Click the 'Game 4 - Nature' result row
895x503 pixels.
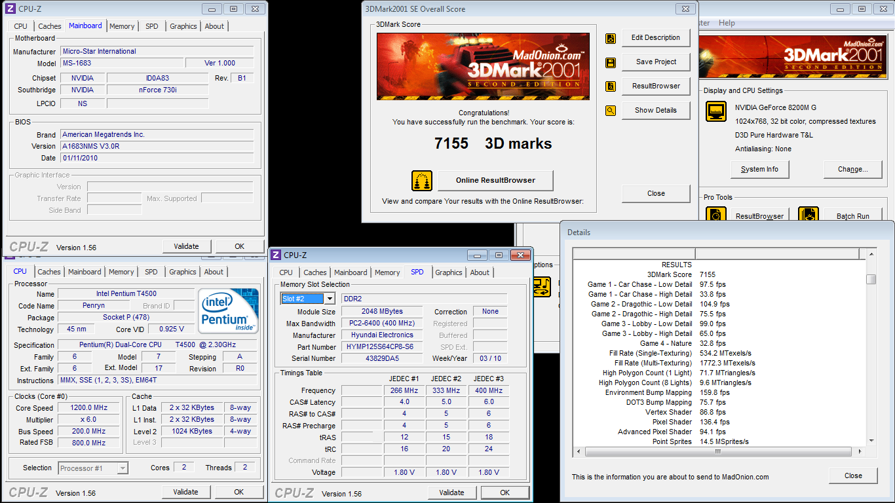tap(719, 343)
